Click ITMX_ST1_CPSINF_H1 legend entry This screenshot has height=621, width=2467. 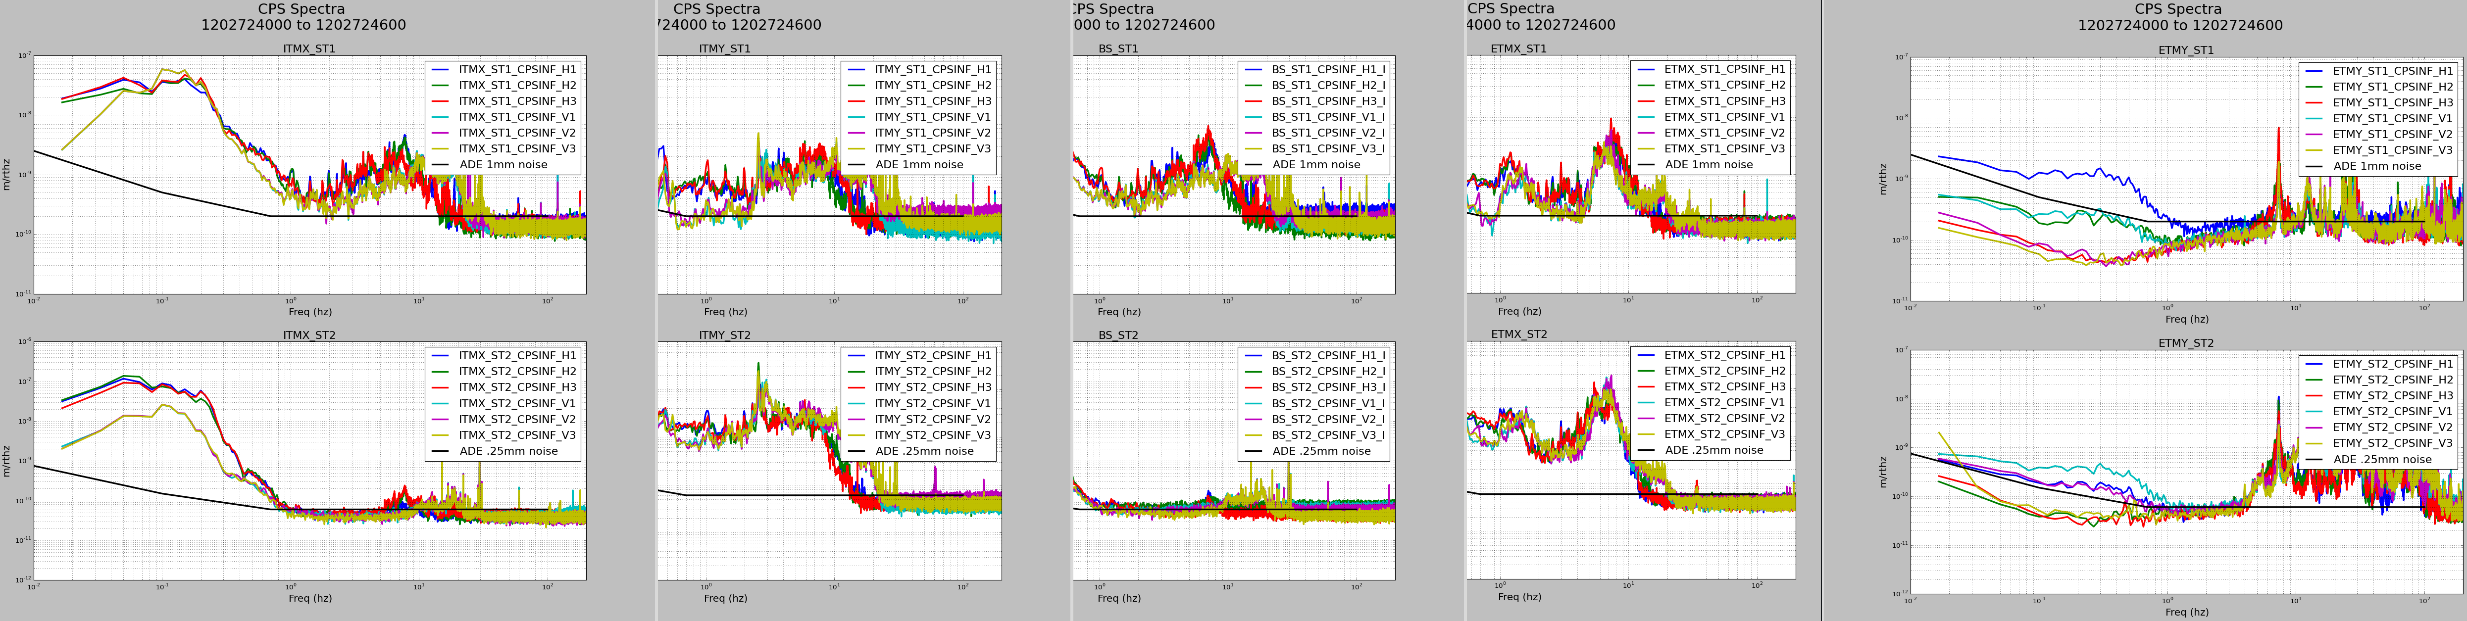[x=517, y=70]
